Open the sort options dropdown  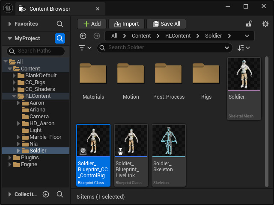click(x=244, y=48)
